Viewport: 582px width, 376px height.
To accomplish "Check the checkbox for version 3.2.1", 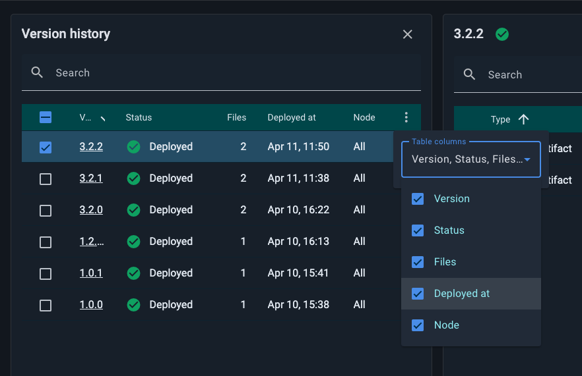I will click(x=46, y=179).
